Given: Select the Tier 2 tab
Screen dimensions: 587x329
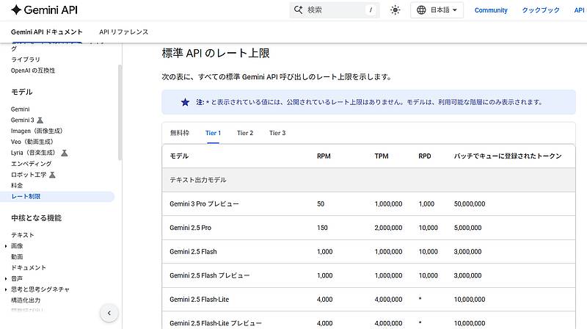Looking at the screenshot, I should pyautogui.click(x=245, y=133).
